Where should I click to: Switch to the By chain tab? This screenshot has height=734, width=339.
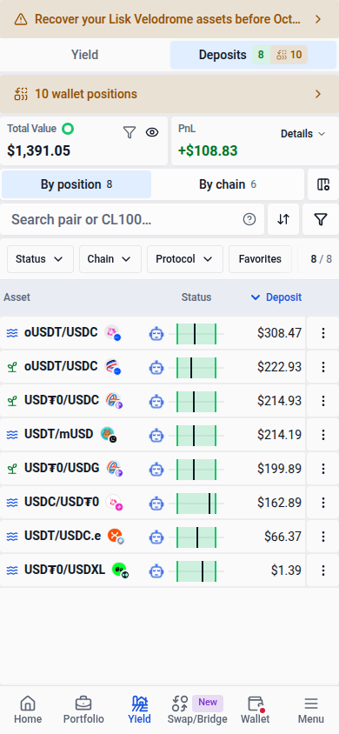click(x=228, y=184)
